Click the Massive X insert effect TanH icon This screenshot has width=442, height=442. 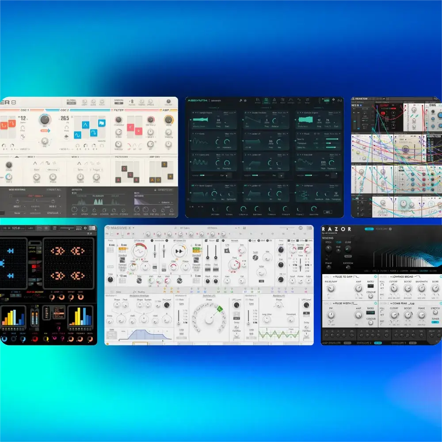coord(255,257)
